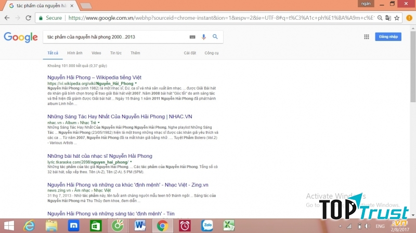The height and width of the screenshot is (233, 416).
Task: Open the Wikipedia tiếng Việt result
Action: pyautogui.click(x=95, y=77)
